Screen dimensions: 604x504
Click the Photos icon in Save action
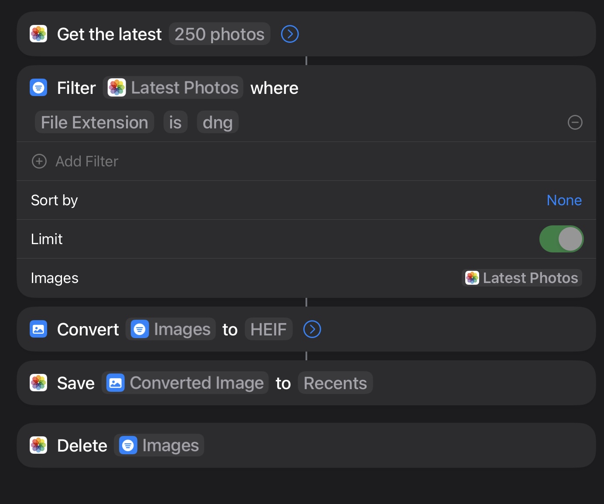[38, 383]
